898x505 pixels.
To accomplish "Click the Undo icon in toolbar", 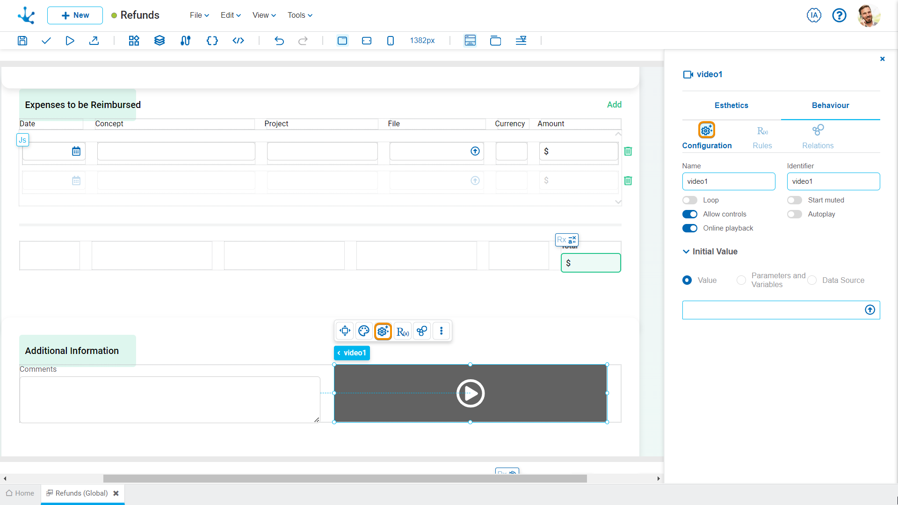I will click(279, 41).
